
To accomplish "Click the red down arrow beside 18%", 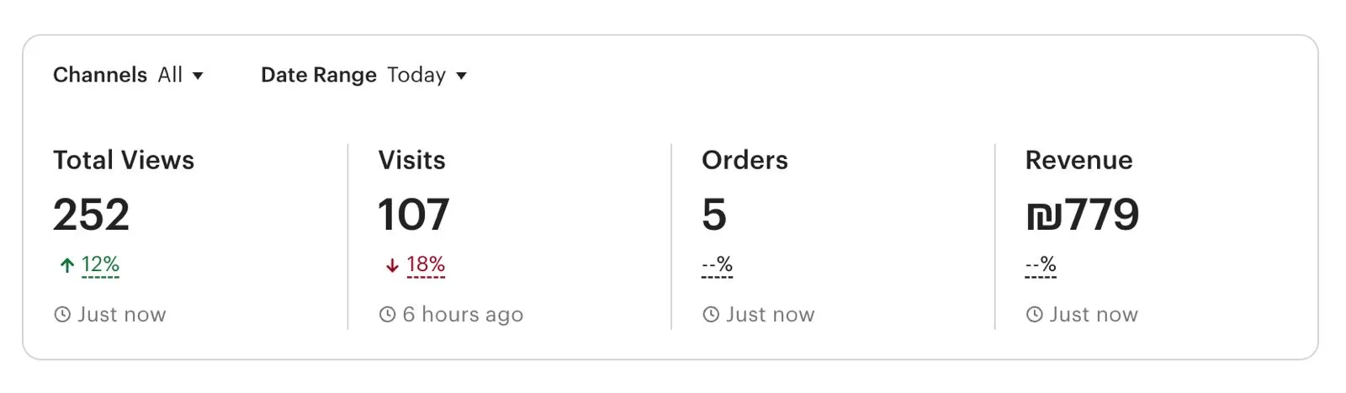I will (392, 266).
